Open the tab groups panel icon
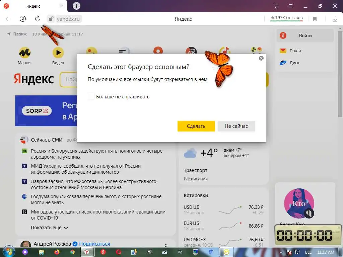Viewport: 343px width, 257px height. 276,6
